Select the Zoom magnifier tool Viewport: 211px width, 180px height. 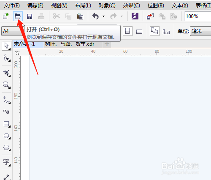coord(6,85)
